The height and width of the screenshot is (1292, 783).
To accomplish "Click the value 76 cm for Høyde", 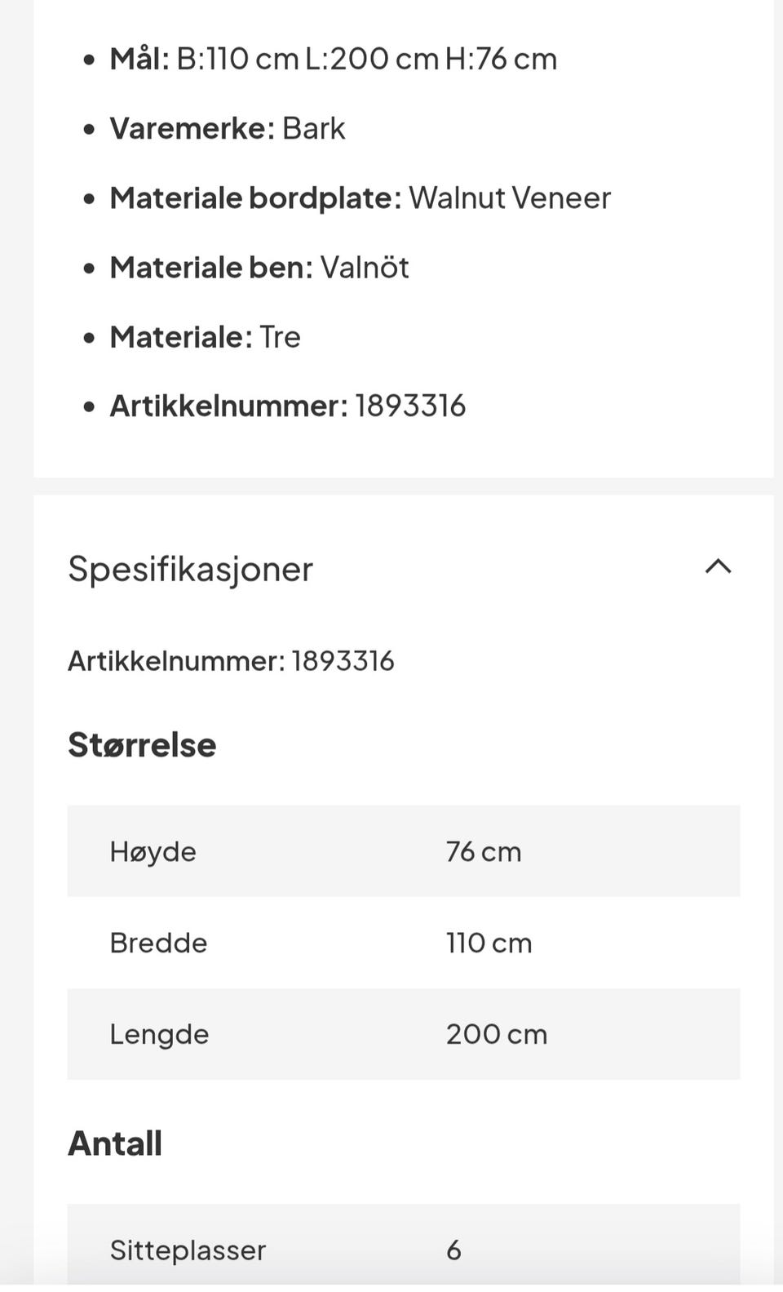I will point(484,851).
